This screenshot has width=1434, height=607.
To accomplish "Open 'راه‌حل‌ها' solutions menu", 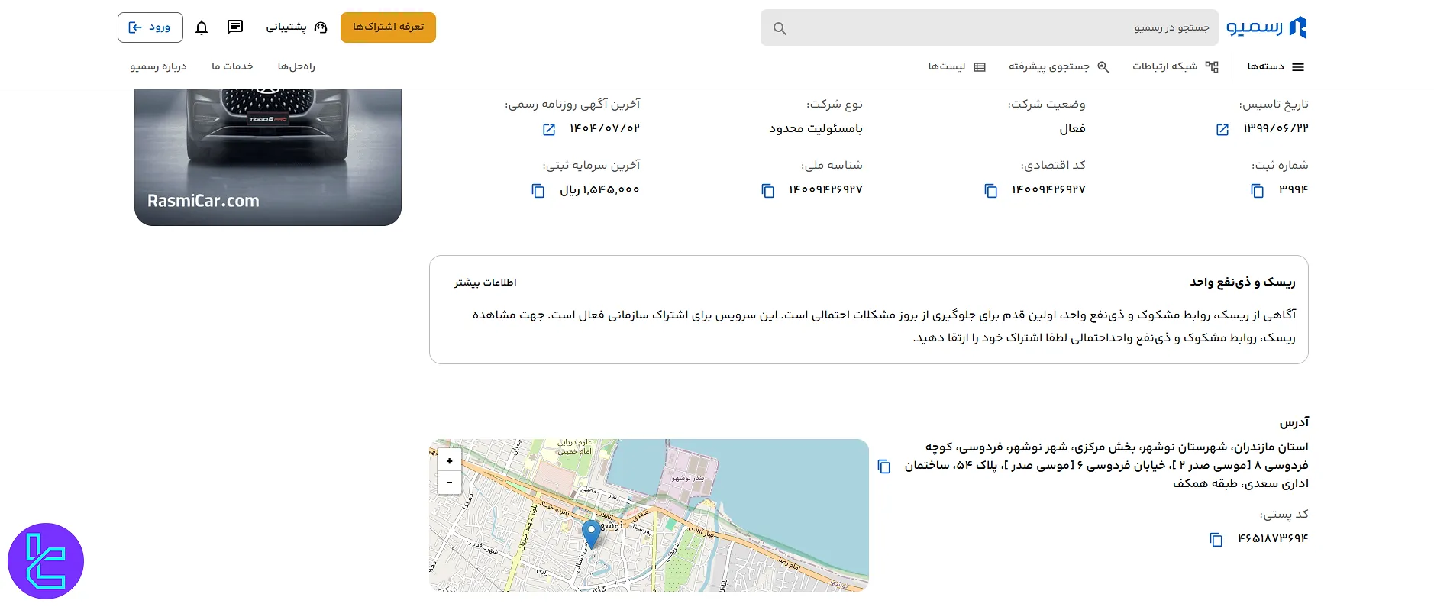I will click(296, 66).
